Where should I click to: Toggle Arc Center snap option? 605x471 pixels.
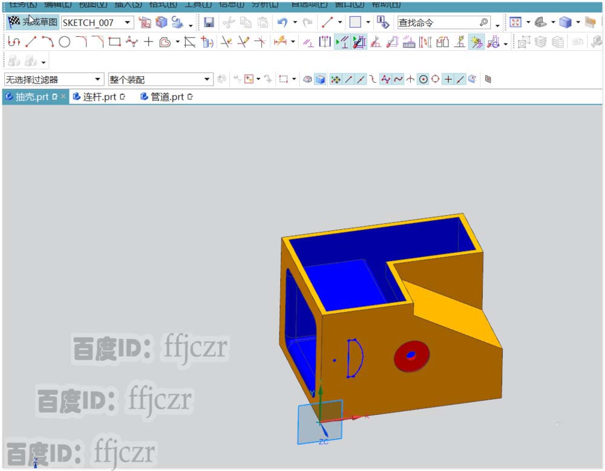tap(423, 79)
